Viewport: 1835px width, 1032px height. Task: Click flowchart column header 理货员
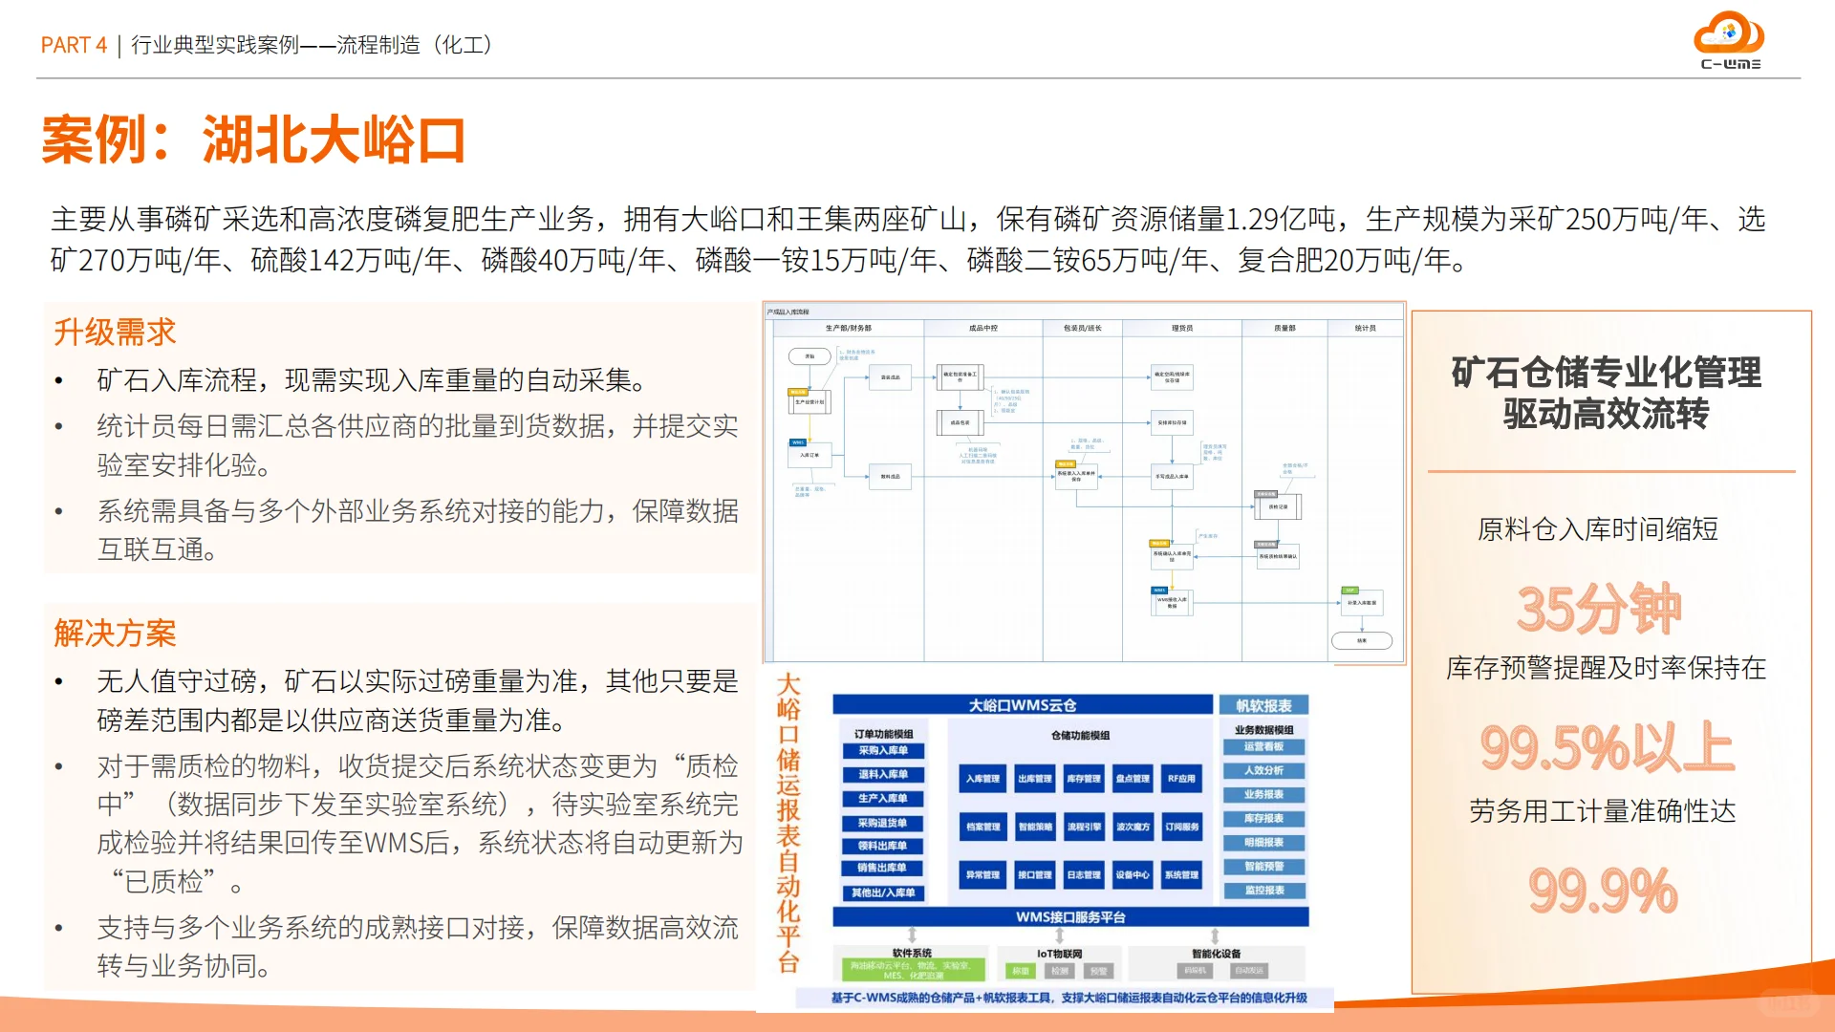[1182, 328]
